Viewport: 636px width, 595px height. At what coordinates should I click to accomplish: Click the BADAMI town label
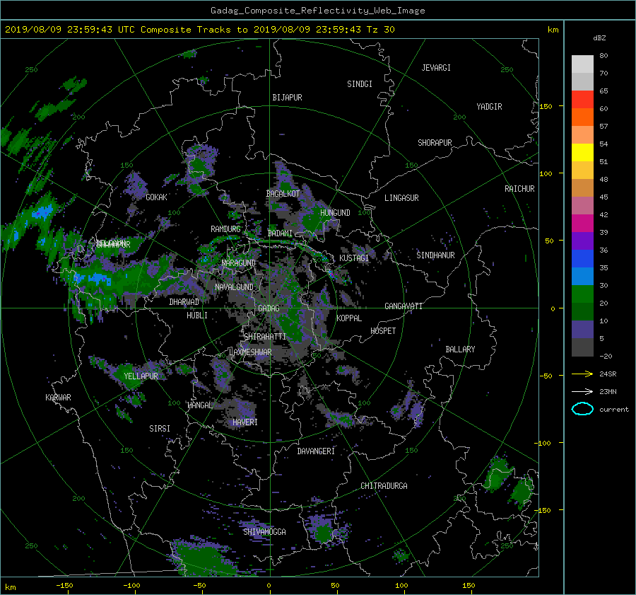click(280, 233)
